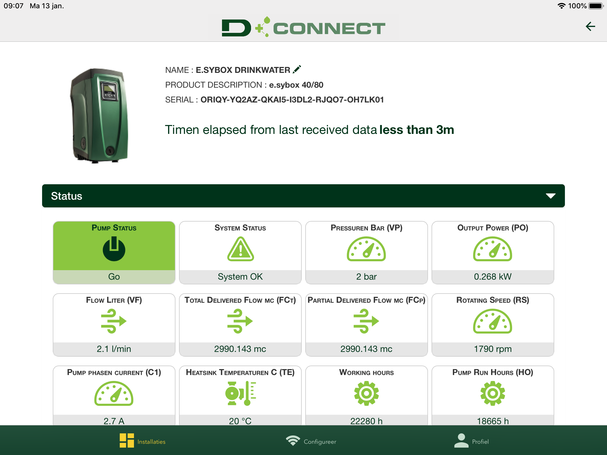
Task: Tap the '1790 rpm' rotating speed value
Action: click(x=493, y=349)
